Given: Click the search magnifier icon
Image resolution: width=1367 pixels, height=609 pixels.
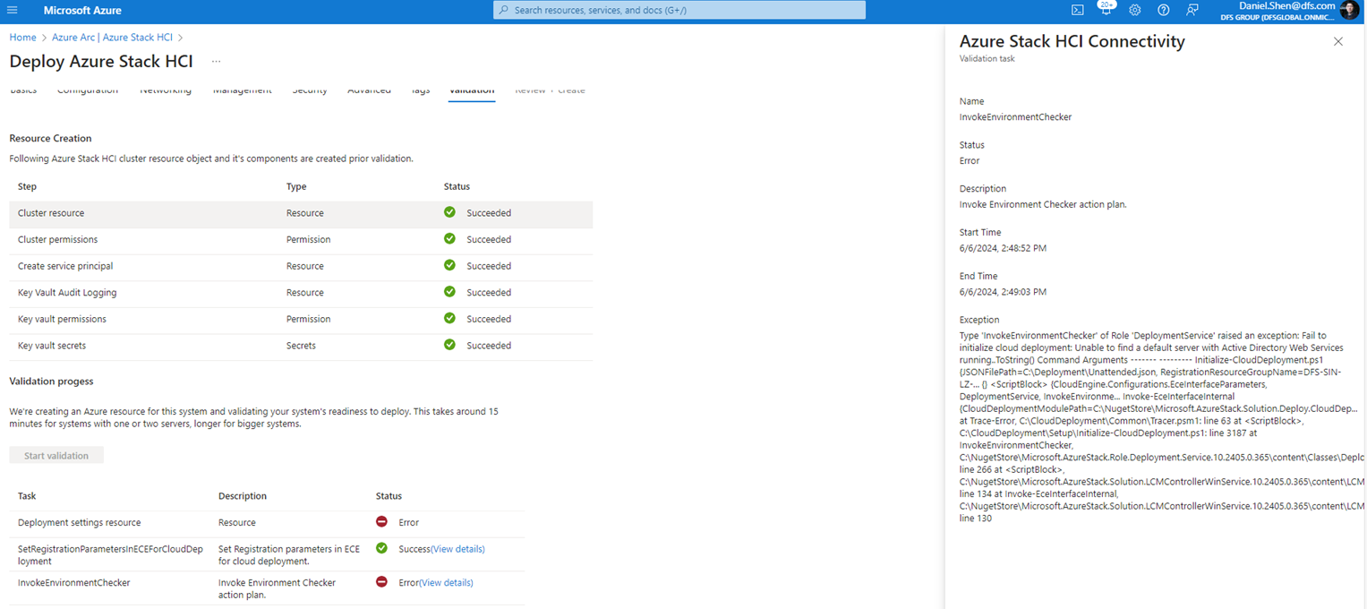Looking at the screenshot, I should tap(504, 10).
